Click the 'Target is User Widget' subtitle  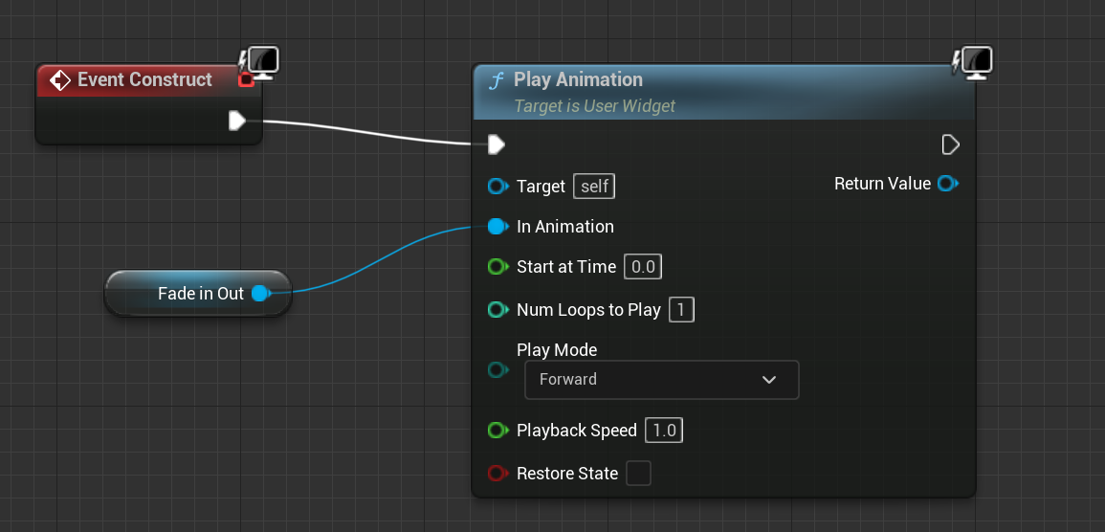click(594, 105)
